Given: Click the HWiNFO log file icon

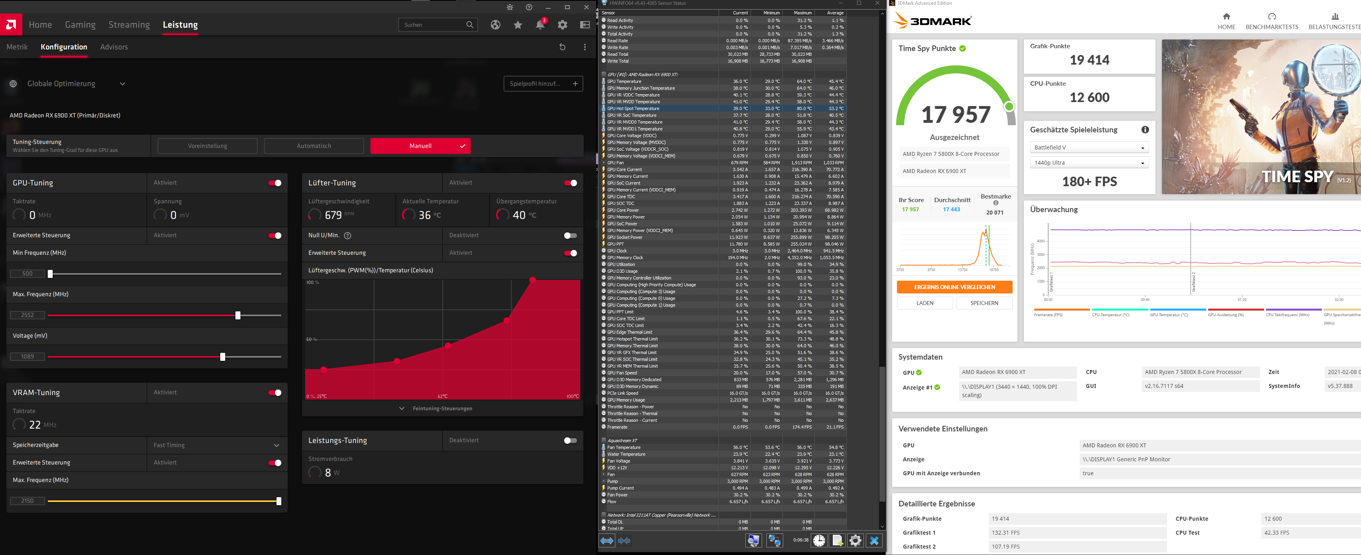Looking at the screenshot, I should [837, 540].
